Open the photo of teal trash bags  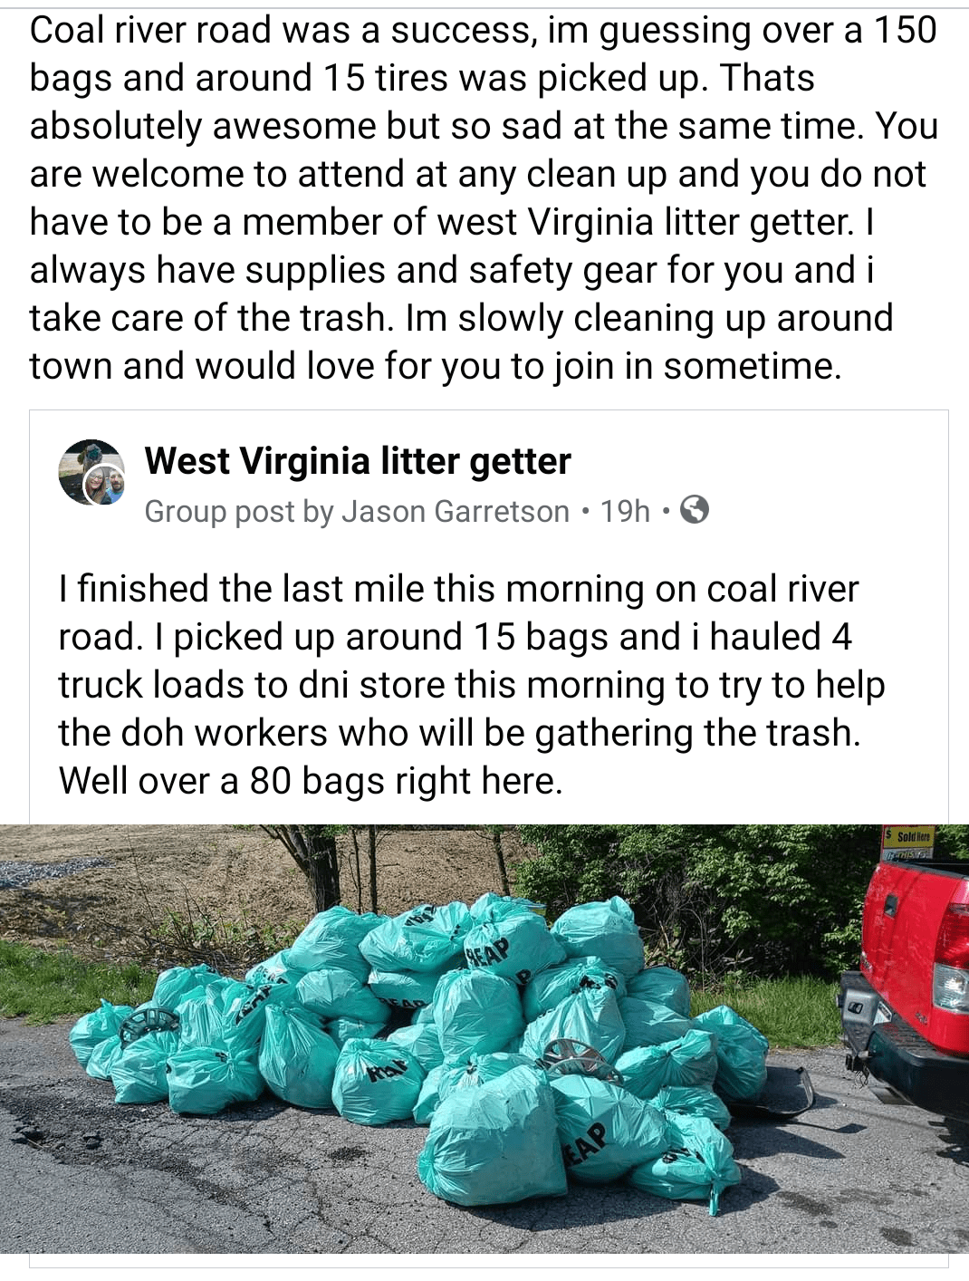coord(484,1039)
